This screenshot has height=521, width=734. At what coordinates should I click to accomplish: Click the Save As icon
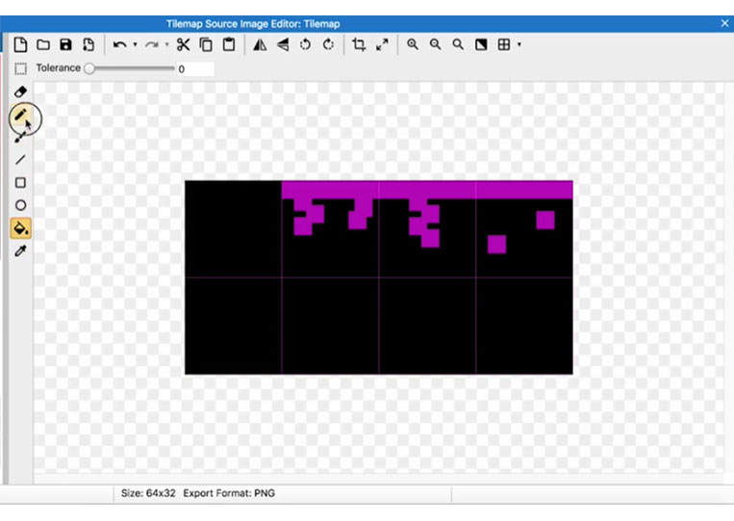[x=89, y=45]
